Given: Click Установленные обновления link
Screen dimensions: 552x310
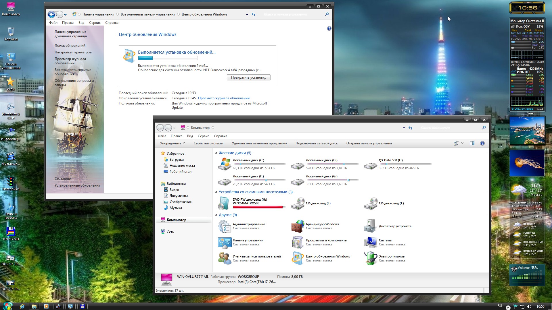Looking at the screenshot, I should point(77,185).
